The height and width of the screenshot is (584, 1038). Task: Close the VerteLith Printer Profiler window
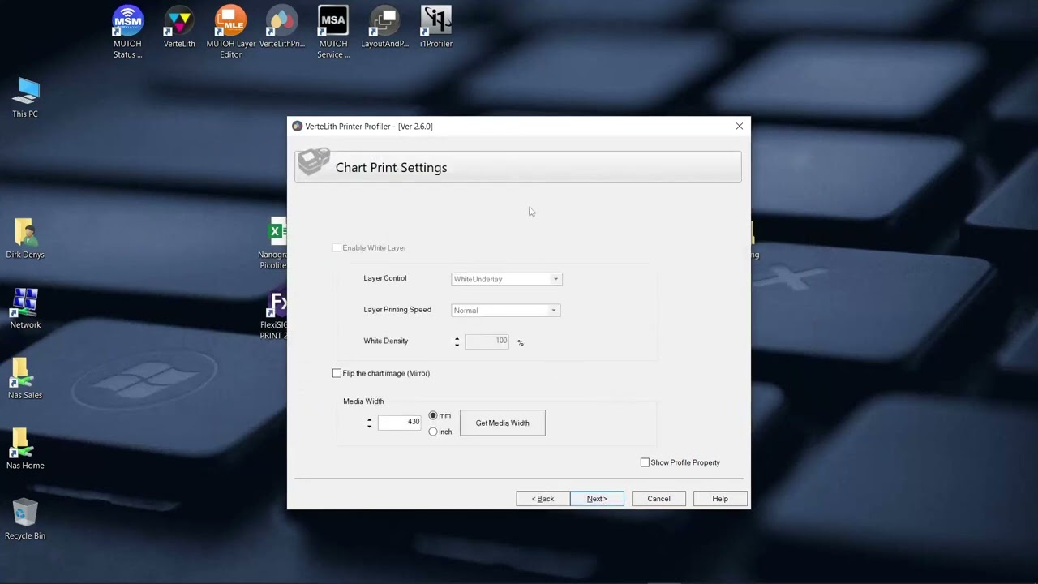[739, 127]
